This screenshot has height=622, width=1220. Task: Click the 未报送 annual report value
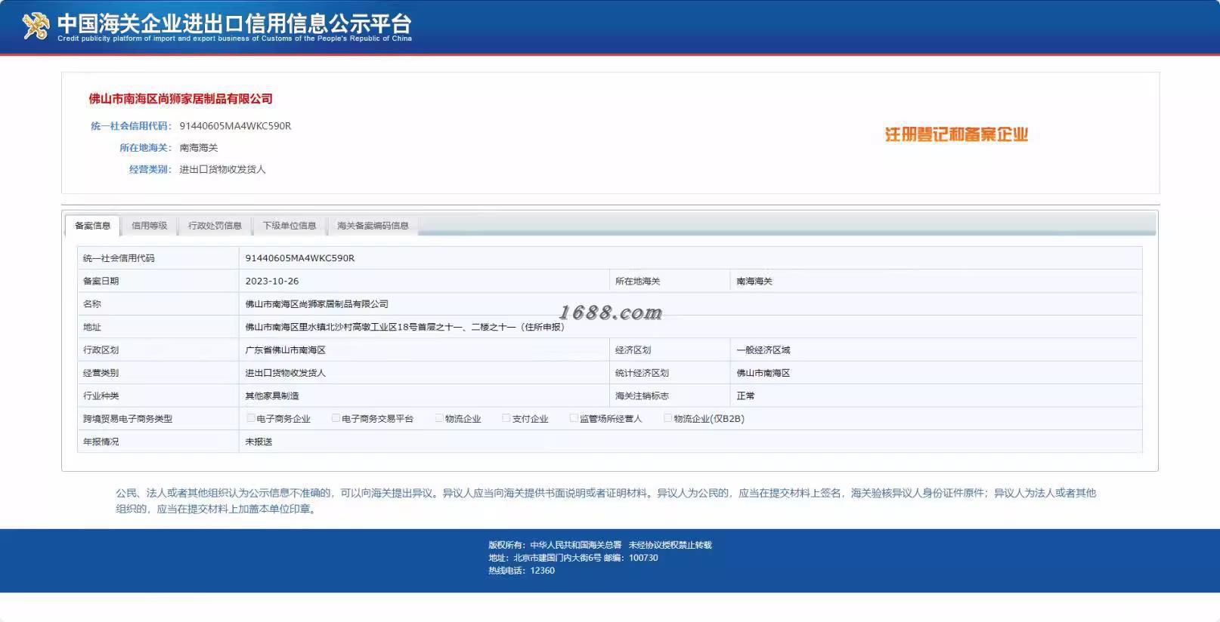tap(259, 442)
